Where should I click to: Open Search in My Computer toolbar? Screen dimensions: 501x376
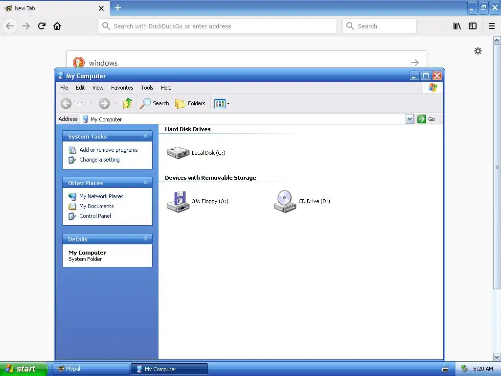[154, 103]
